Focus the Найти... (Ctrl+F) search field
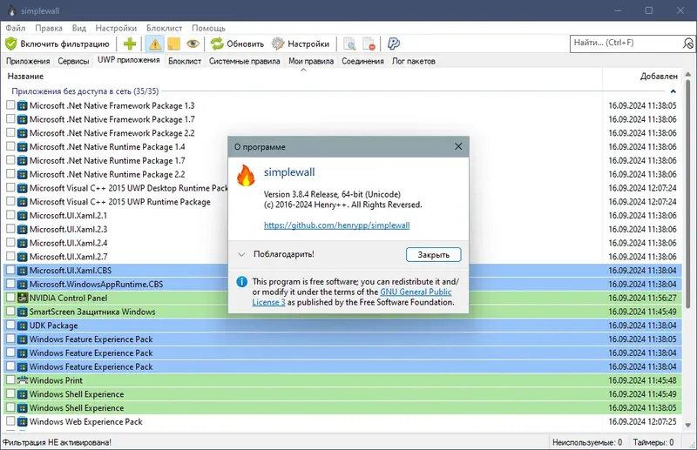This screenshot has height=450, width=697. click(x=626, y=44)
